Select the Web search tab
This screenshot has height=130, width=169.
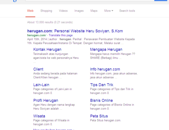pyautogui.click(x=30, y=11)
